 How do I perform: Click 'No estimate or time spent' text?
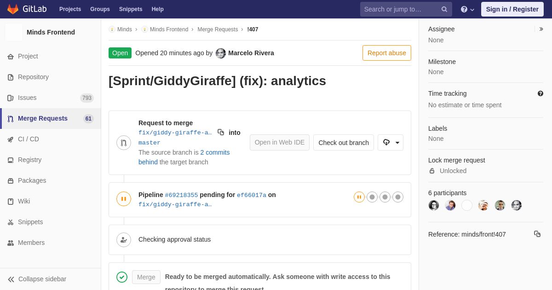tap(465, 105)
